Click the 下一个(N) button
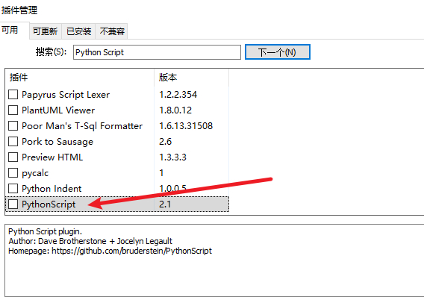 tap(278, 52)
